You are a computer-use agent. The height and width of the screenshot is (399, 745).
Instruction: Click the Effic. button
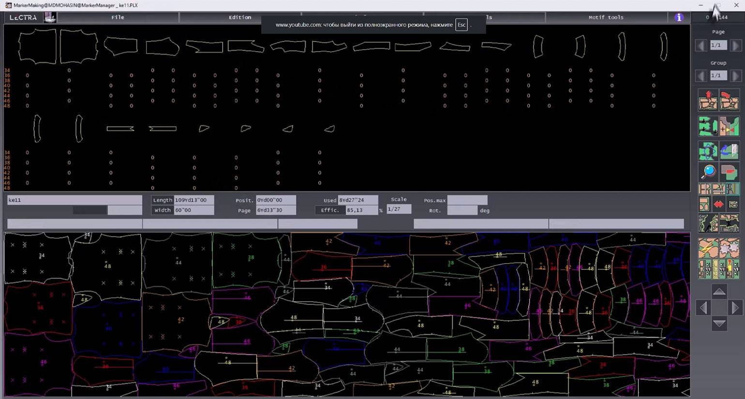330,210
